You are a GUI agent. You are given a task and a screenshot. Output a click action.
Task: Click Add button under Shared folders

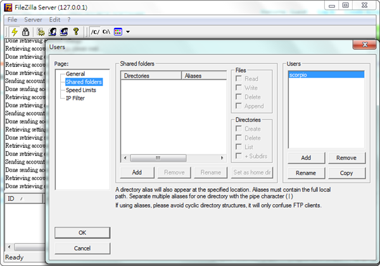click(137, 172)
